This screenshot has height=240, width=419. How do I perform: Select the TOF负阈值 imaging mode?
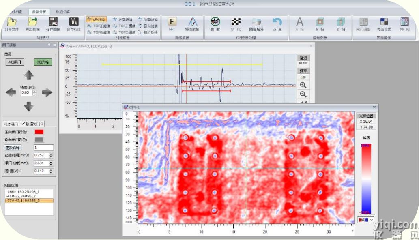124,32
